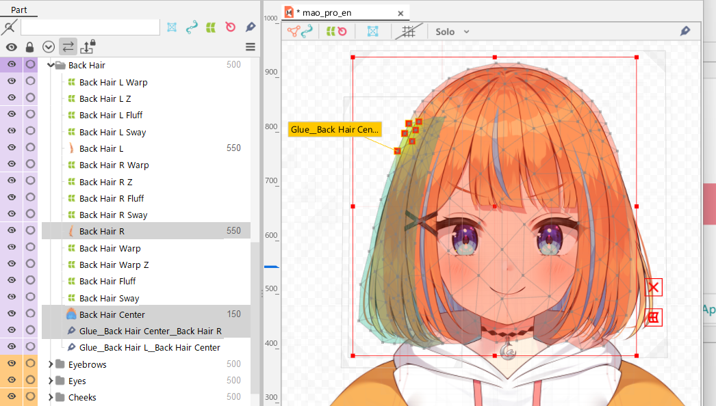Image resolution: width=716 pixels, height=406 pixels.
Task: Click the ArtMesh filter icon in Part panel
Action: (171, 27)
